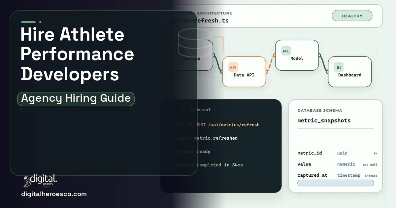Click the value column name
The height and width of the screenshot is (208, 396).
(304, 164)
